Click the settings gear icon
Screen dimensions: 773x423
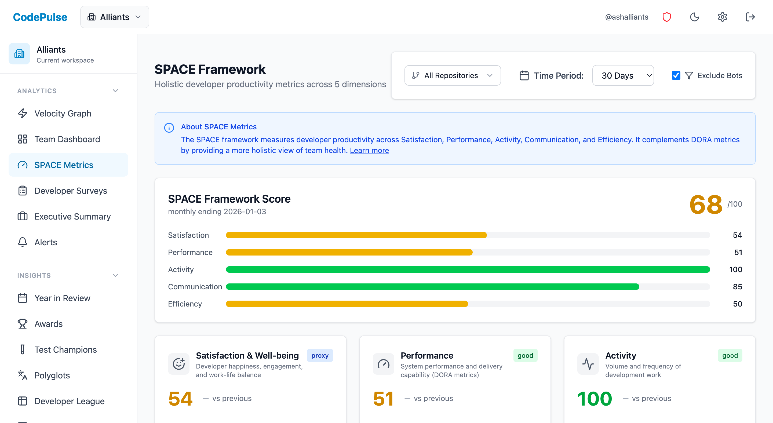point(723,17)
